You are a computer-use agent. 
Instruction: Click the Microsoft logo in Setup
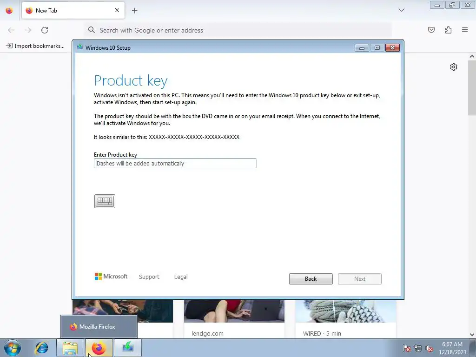pyautogui.click(x=111, y=276)
